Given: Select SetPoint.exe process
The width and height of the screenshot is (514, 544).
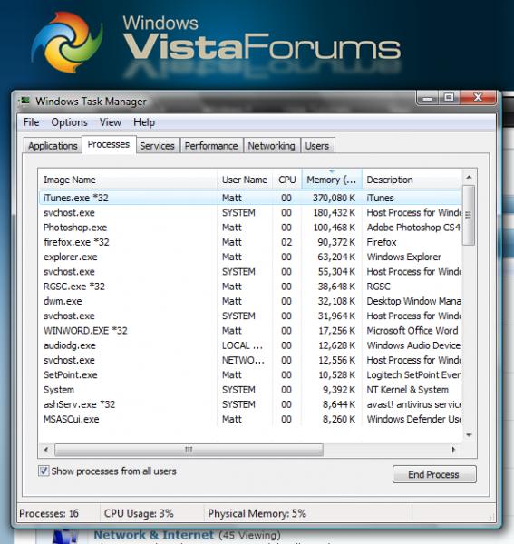Looking at the screenshot, I should coord(250,374).
